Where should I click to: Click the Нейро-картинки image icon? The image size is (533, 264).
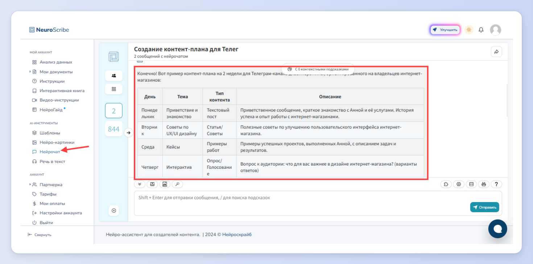[34, 142]
